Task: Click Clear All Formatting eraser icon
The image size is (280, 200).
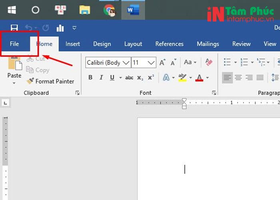Action: (x=209, y=62)
